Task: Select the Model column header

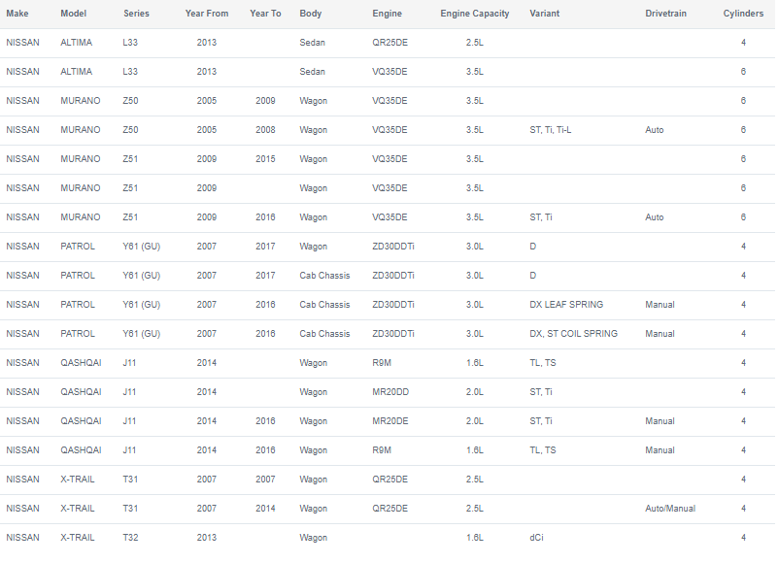Action: (74, 14)
